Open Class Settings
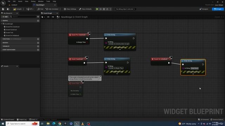Viewport: 225px width, 126px height. [x=70, y=9]
